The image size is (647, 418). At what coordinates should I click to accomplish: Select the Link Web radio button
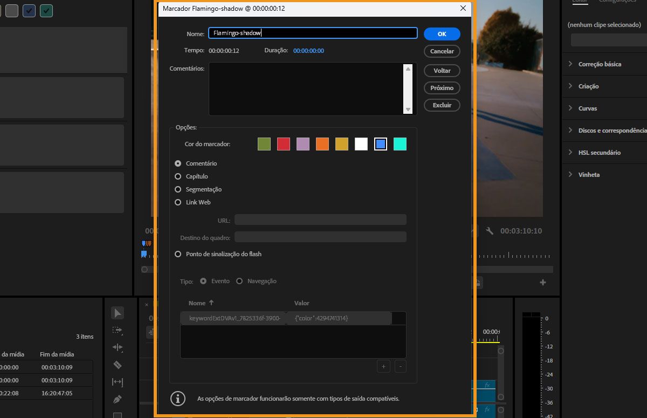click(178, 202)
